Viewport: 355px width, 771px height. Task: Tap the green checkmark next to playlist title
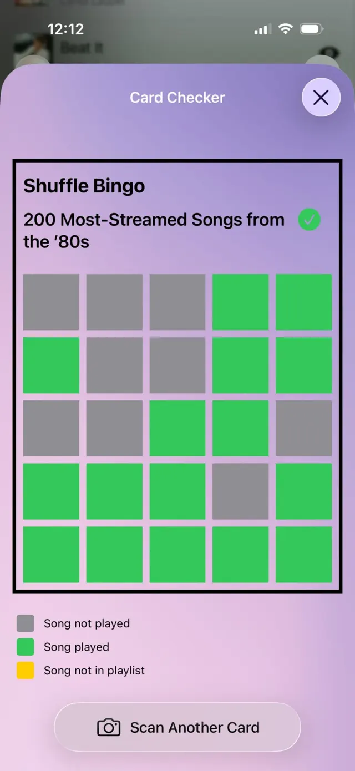click(310, 220)
